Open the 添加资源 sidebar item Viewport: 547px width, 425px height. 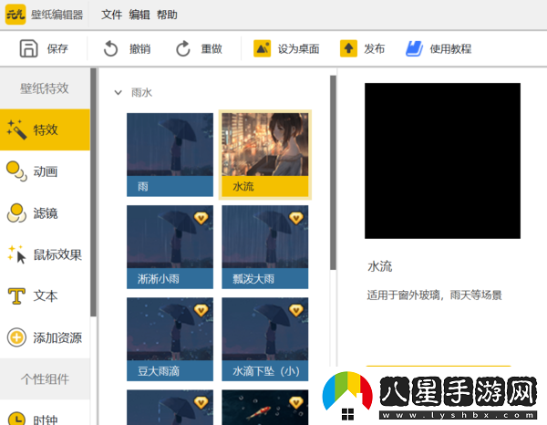point(45,337)
